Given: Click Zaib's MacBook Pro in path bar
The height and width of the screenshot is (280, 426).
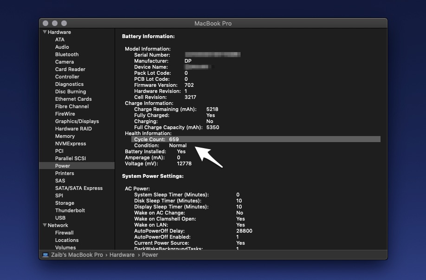Looking at the screenshot, I should click(x=77, y=255).
